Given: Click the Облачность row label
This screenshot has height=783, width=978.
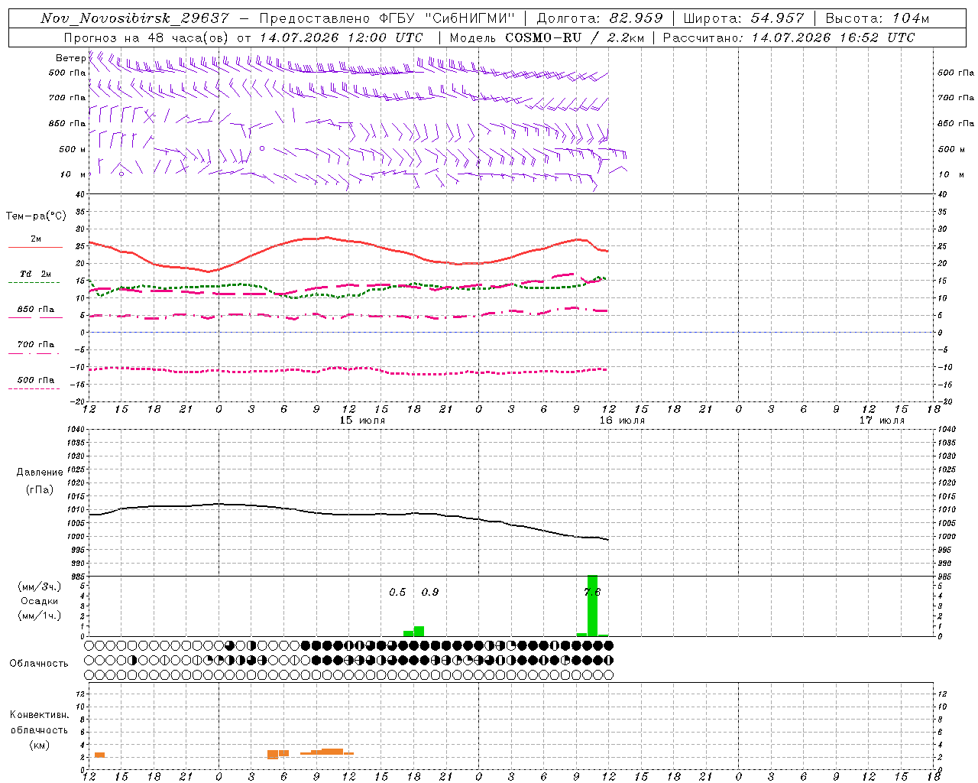Looking at the screenshot, I should pyautogui.click(x=39, y=663).
